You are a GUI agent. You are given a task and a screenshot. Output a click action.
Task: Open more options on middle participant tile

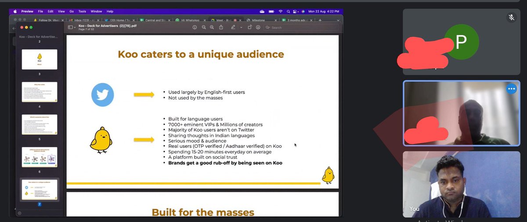[x=511, y=89]
